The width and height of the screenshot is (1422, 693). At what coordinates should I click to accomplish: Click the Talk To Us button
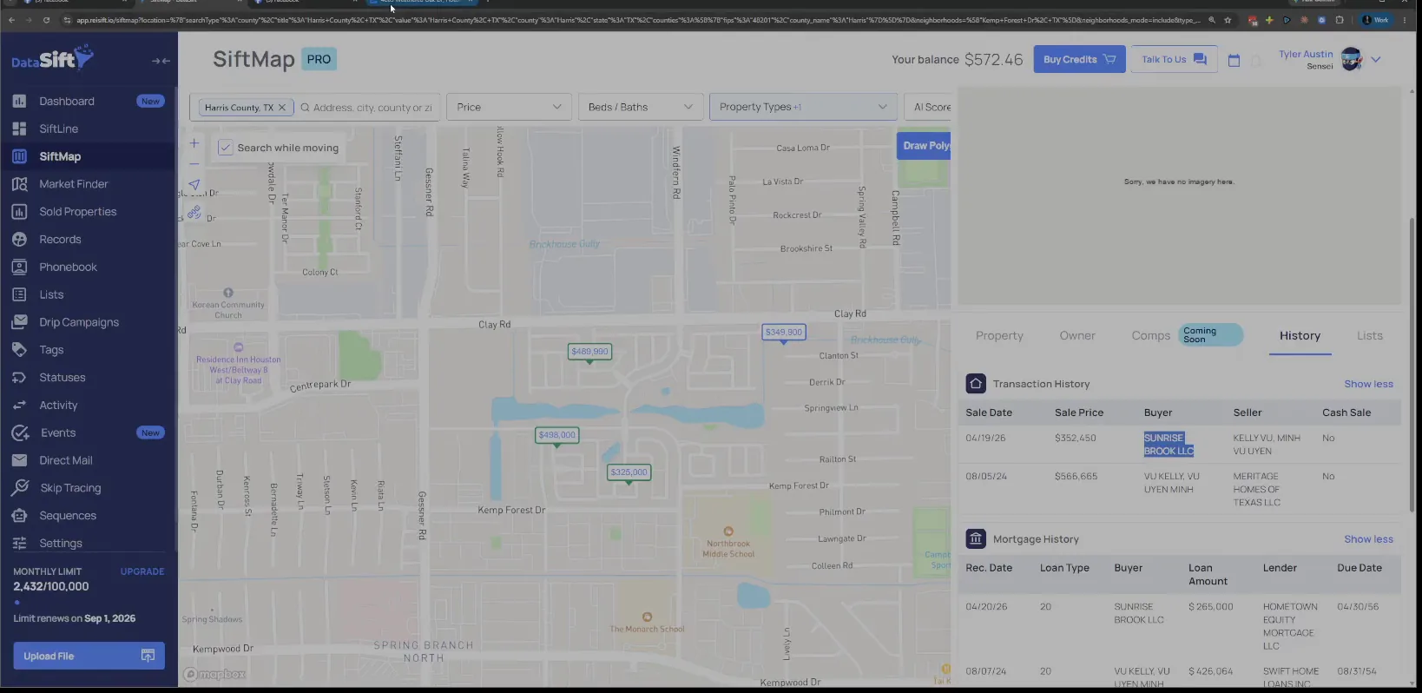coord(1174,59)
